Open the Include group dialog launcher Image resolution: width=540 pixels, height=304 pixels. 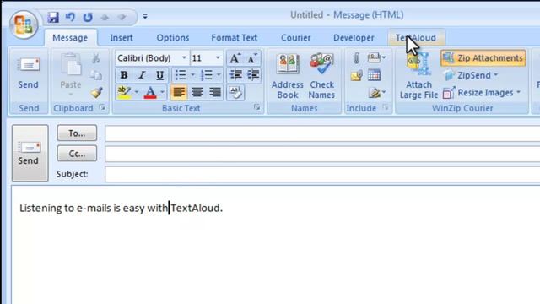tap(386, 107)
